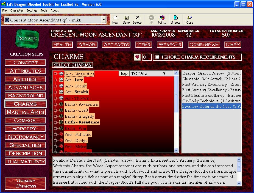
Task: Expand the Fire - Dodge tree node
Action: (x=55, y=140)
